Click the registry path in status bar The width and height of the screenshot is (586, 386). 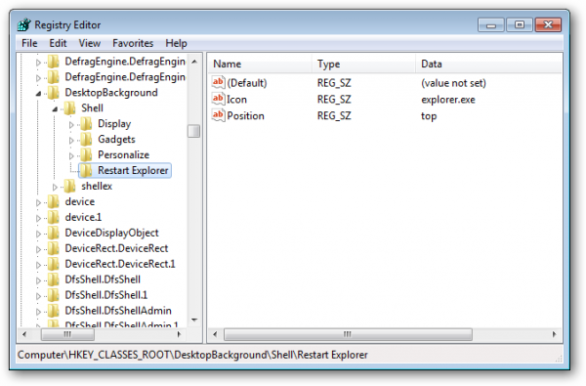192,355
